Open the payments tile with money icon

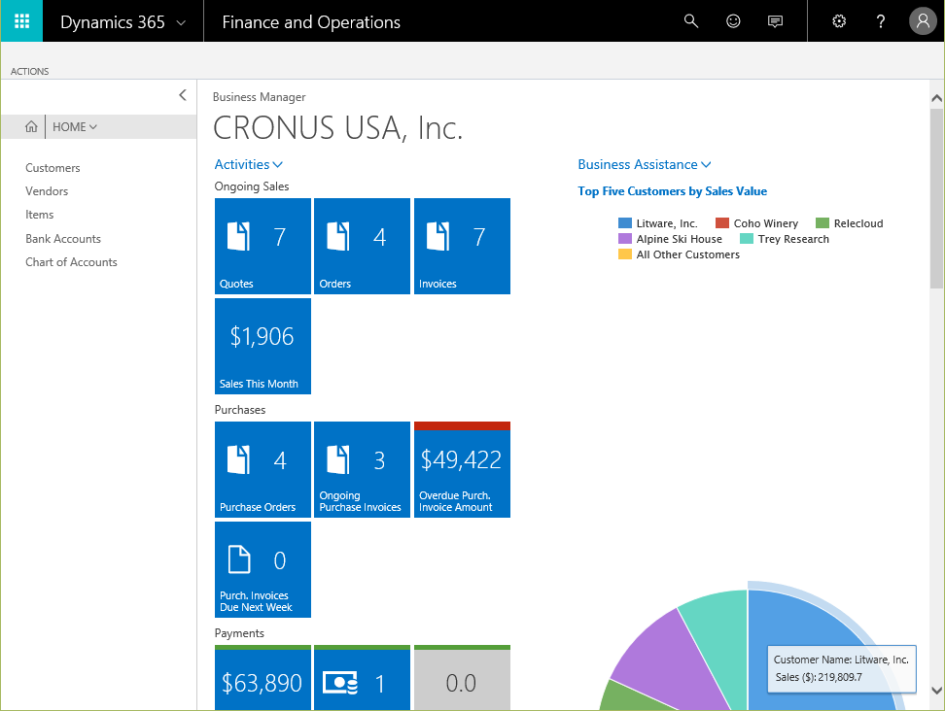(x=363, y=678)
